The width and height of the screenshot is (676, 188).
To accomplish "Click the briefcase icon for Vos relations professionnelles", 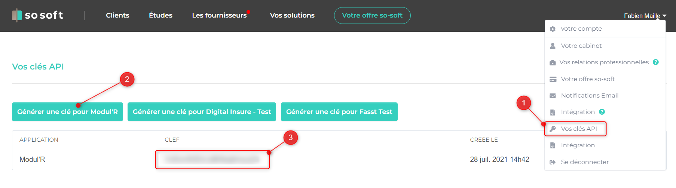I will [x=553, y=63].
